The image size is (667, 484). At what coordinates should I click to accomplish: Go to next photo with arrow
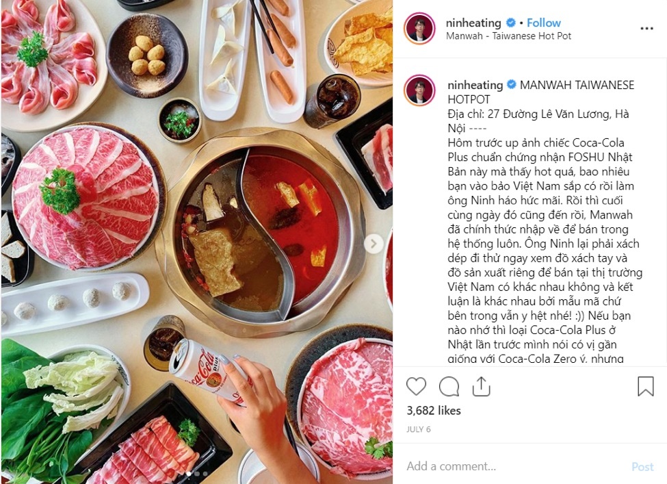(374, 244)
